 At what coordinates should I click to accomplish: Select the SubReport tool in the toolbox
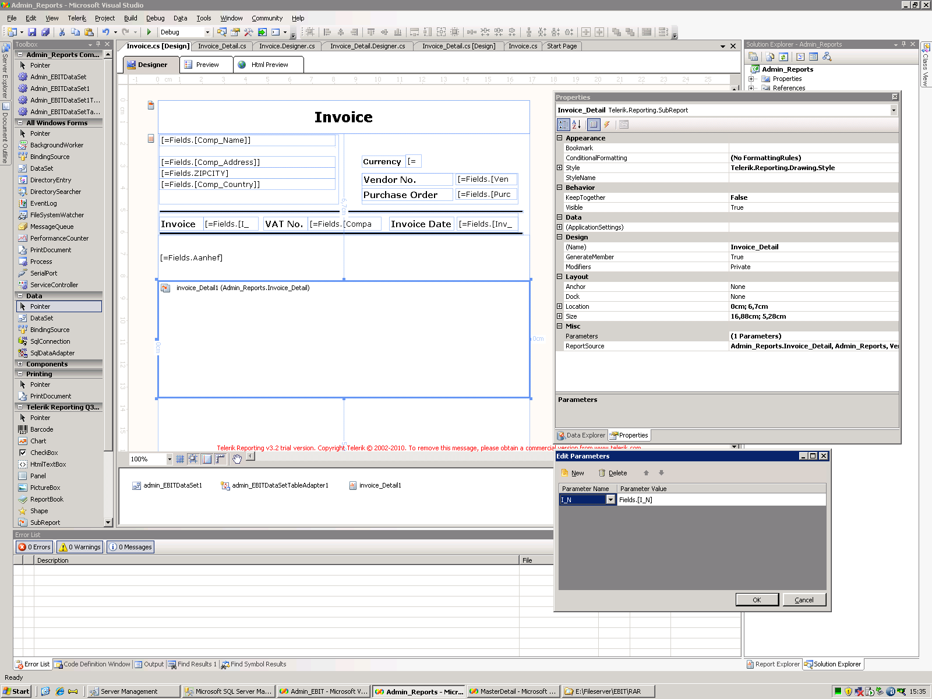45,523
